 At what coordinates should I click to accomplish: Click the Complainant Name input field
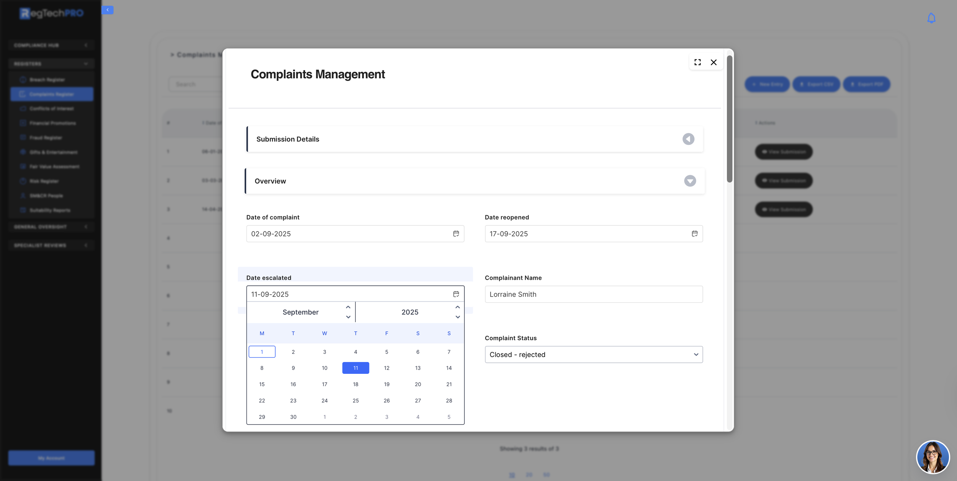[x=593, y=294]
